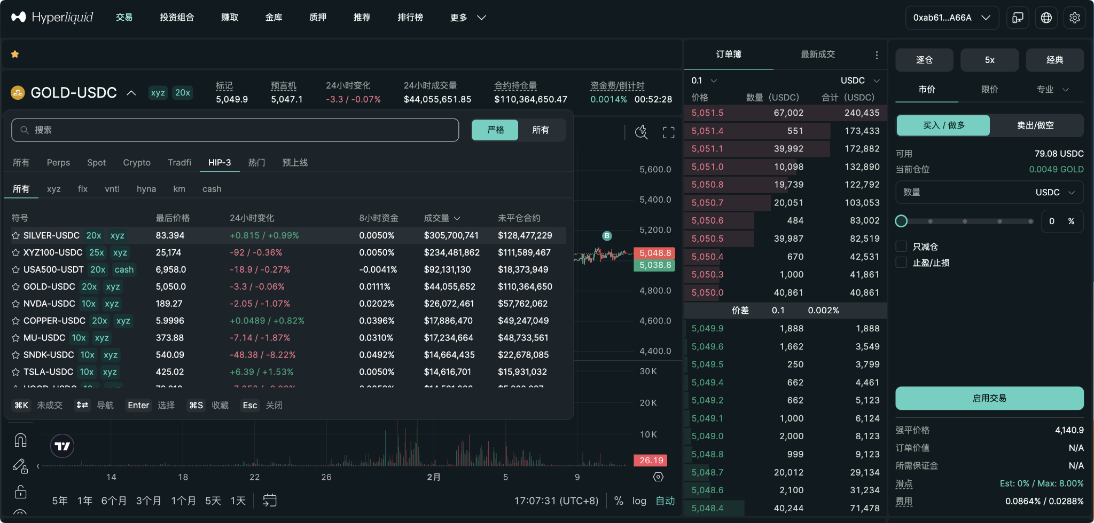
Task: Select 卖出/做空 order side
Action: pos(1035,125)
